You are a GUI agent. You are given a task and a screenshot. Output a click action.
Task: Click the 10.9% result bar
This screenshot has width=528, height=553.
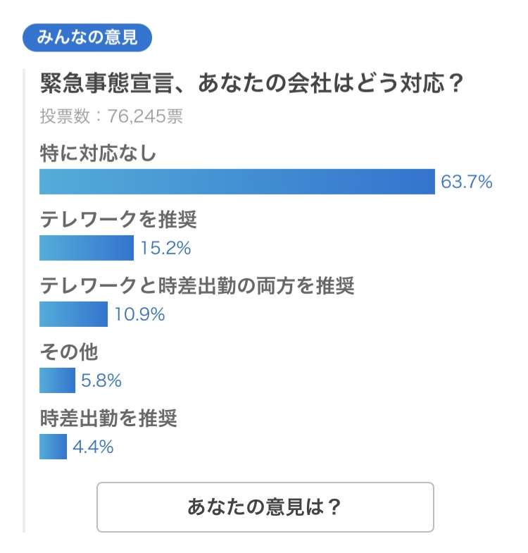click(73, 314)
